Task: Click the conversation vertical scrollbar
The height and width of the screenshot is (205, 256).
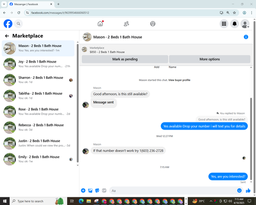Action: 251,139
